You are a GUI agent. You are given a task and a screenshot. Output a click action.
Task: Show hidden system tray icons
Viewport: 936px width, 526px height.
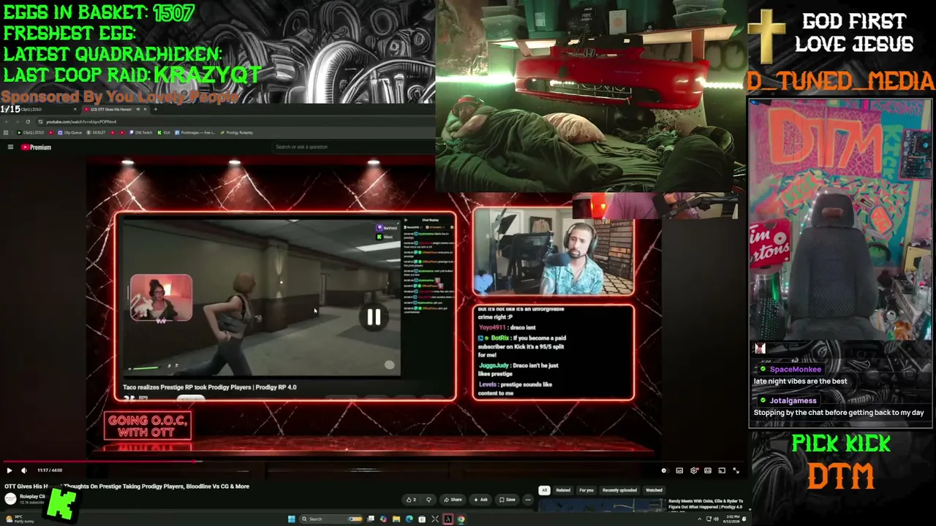pyautogui.click(x=699, y=519)
